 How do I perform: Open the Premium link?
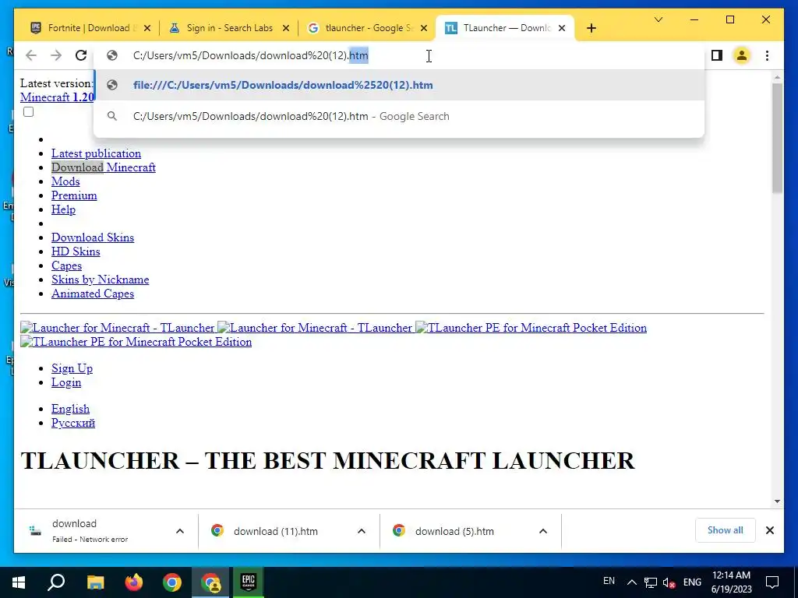click(74, 195)
